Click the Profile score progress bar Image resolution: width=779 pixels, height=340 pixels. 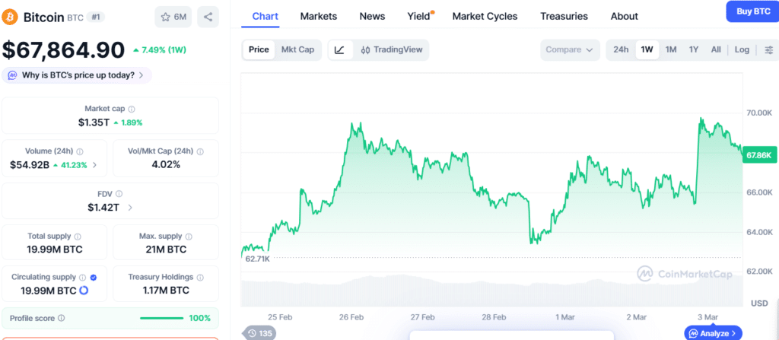(161, 318)
